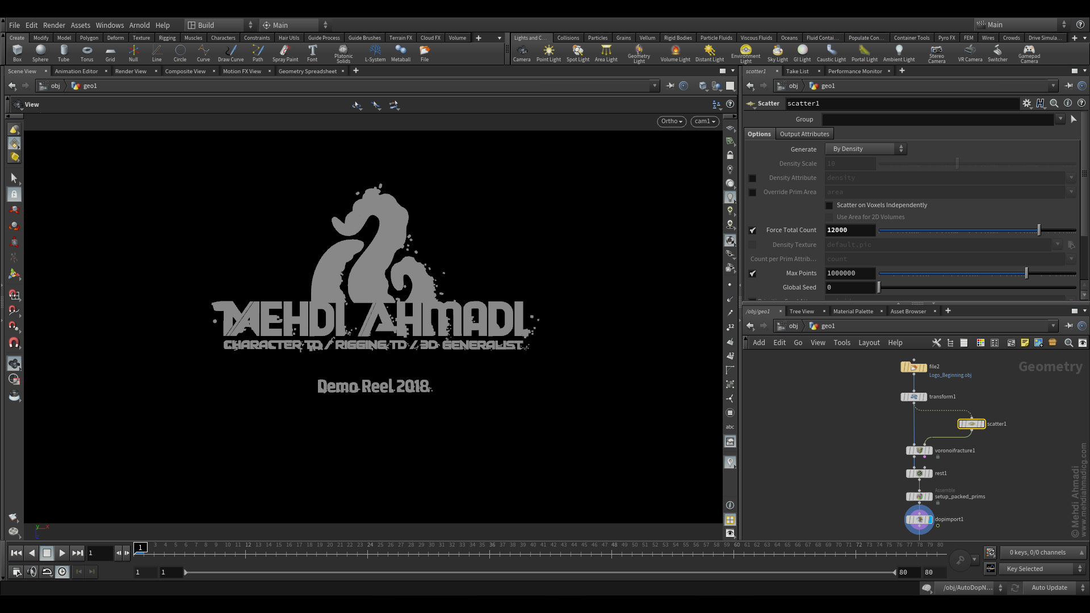Pick the Tube shelf tool
Screen dimensions: 1090x613
point(64,53)
